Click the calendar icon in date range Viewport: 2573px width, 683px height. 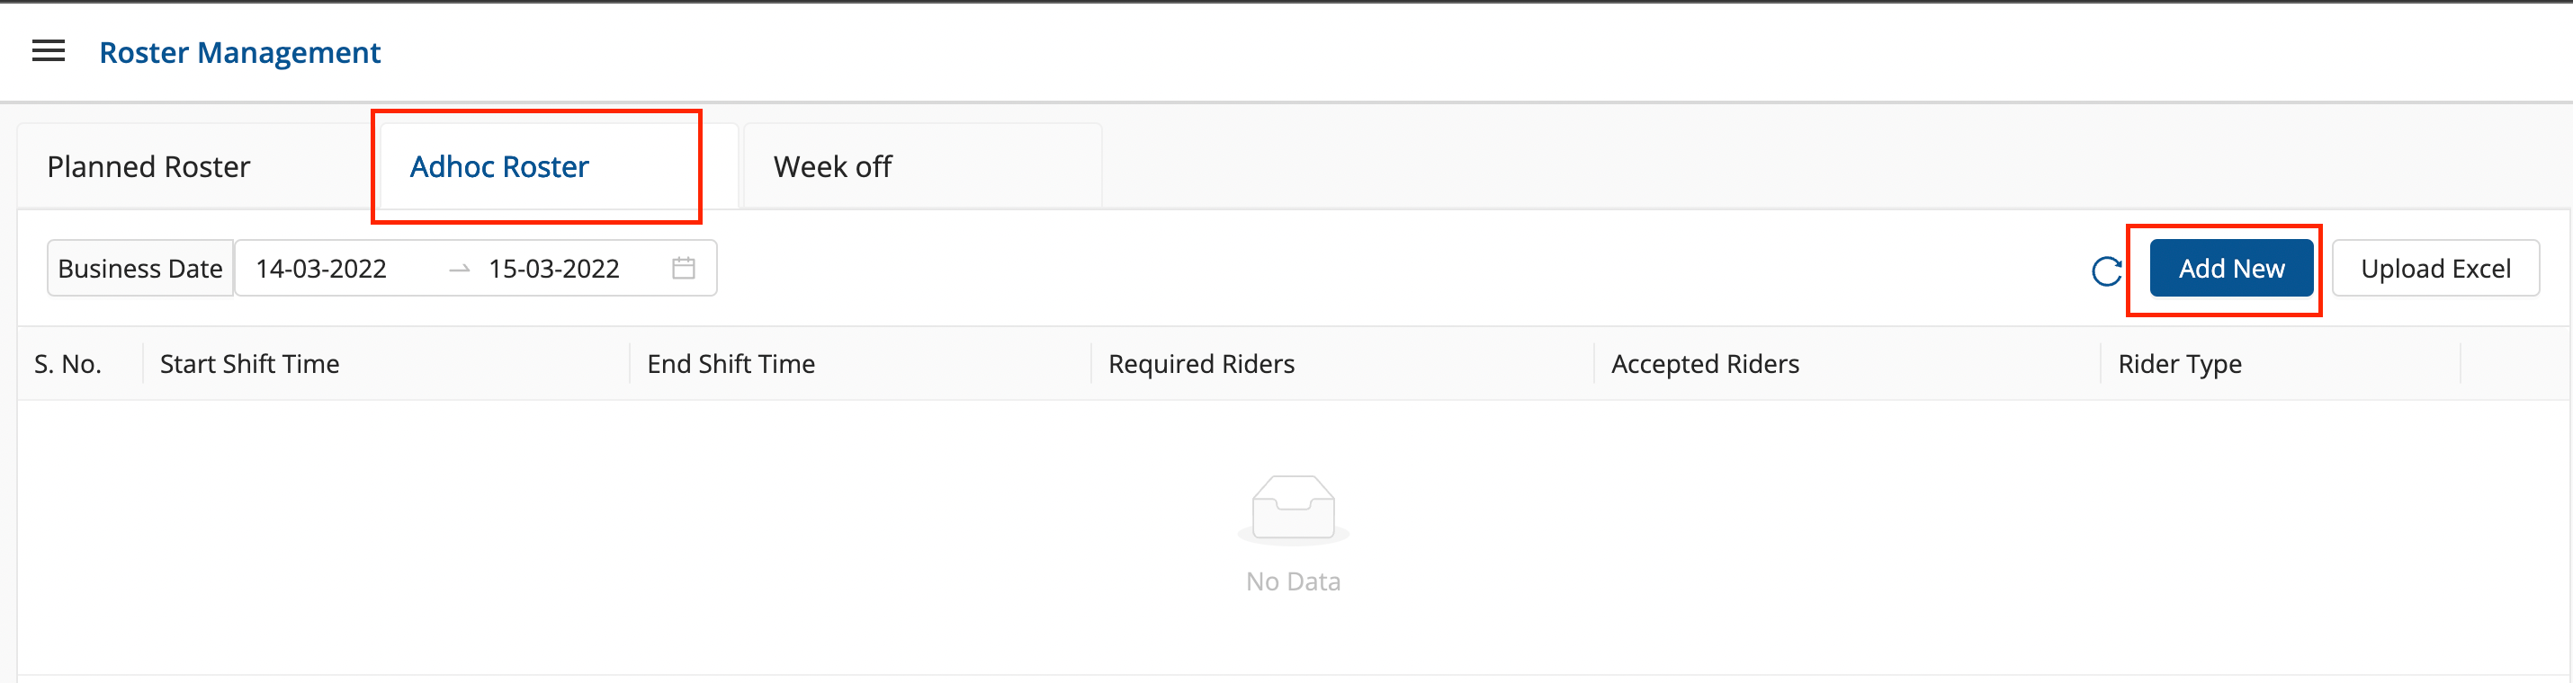(683, 268)
